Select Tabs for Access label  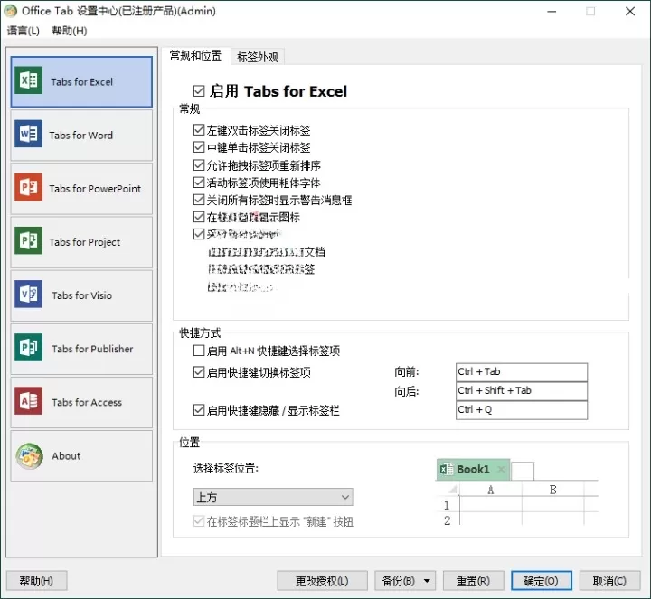pos(87,402)
